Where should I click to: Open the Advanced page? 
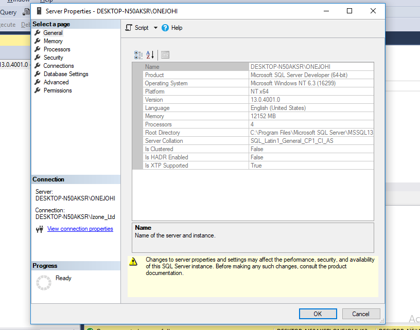(x=56, y=82)
